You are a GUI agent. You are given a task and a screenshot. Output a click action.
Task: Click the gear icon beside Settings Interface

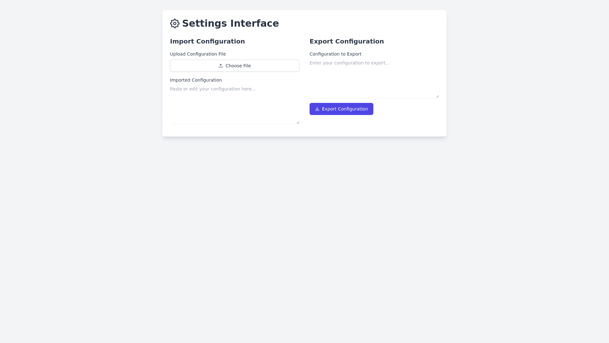point(175,24)
